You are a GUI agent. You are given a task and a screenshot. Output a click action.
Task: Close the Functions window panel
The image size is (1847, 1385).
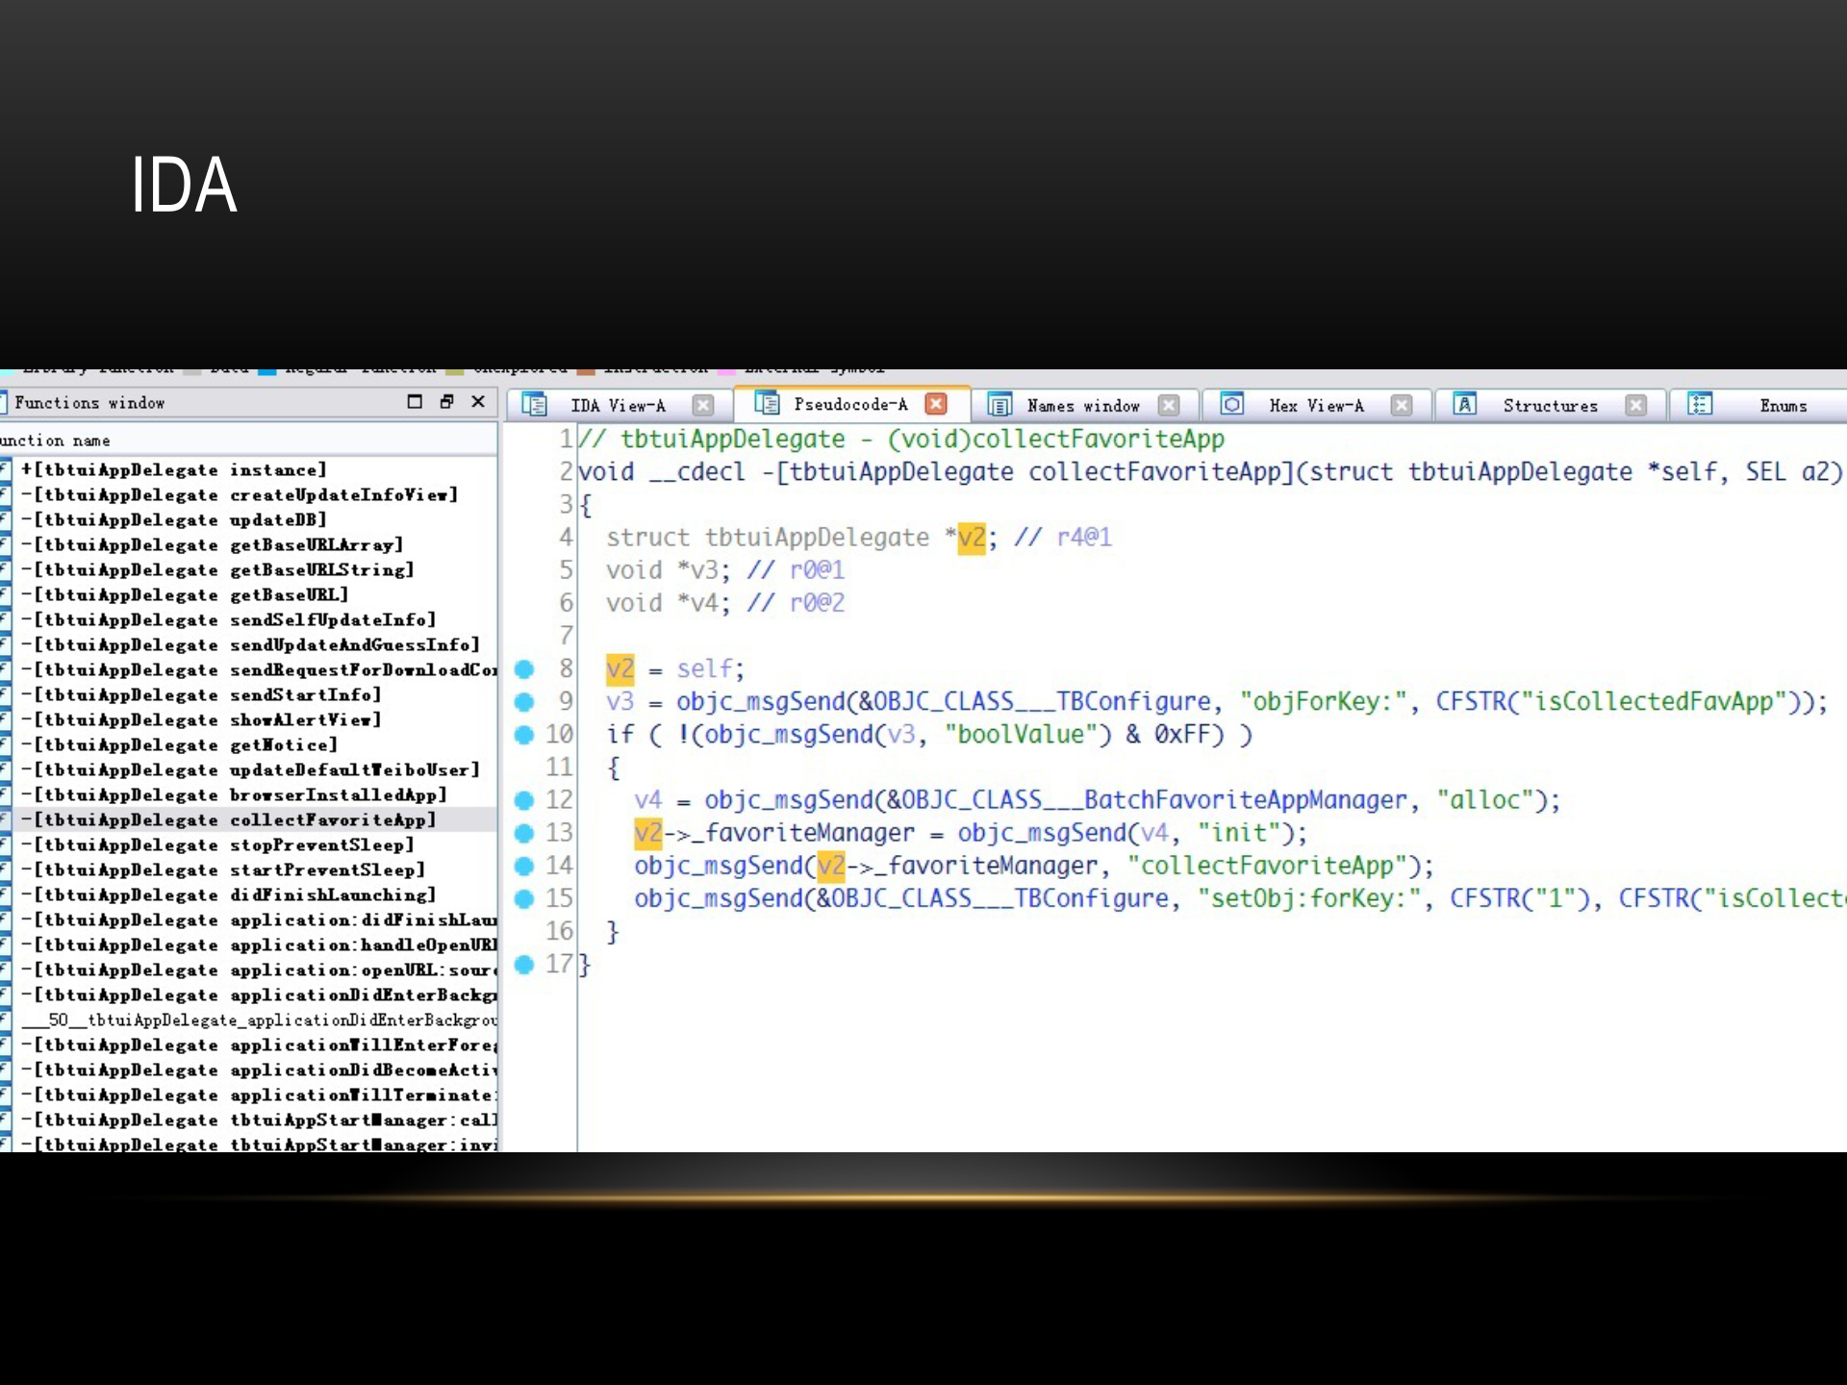pos(478,402)
